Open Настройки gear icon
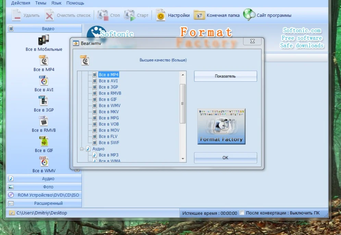Viewport: 341px width, 235px height. [x=161, y=15]
